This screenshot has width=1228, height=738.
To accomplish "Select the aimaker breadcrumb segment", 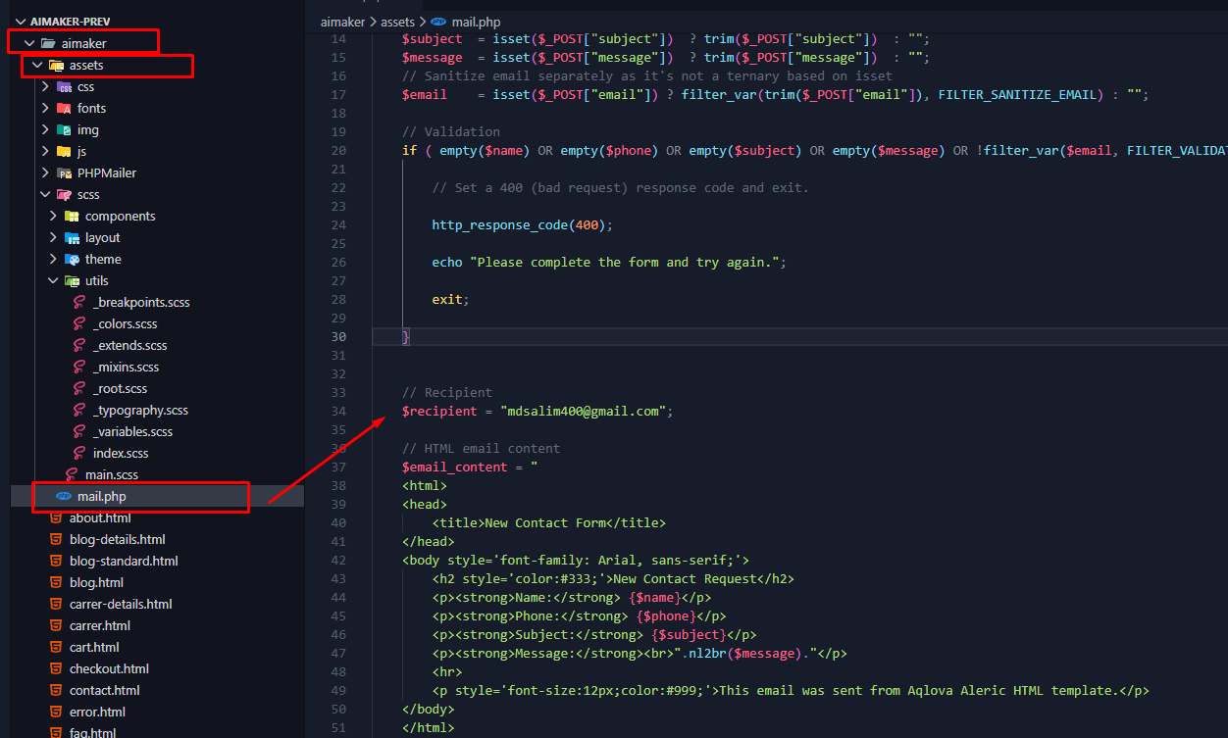I will tap(340, 21).
